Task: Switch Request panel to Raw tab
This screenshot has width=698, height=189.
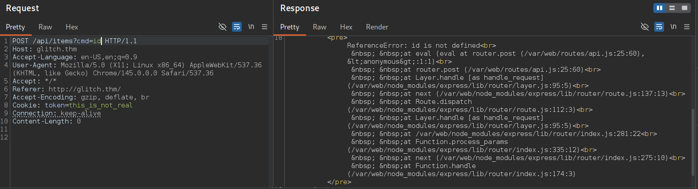Action: pos(45,27)
